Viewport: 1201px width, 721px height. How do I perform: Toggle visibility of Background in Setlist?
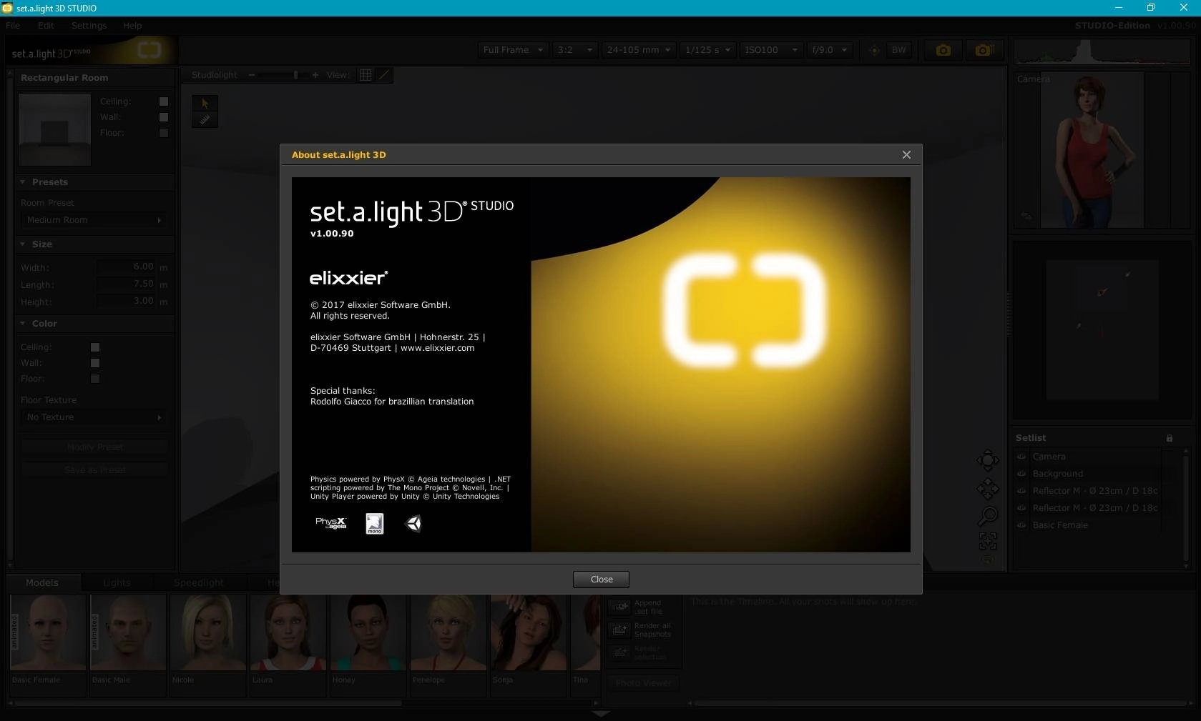click(x=1021, y=474)
